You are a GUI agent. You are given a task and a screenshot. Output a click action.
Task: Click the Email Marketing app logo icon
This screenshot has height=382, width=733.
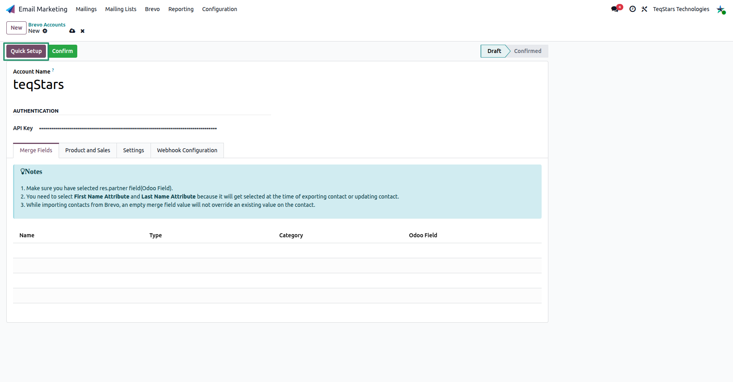[11, 9]
